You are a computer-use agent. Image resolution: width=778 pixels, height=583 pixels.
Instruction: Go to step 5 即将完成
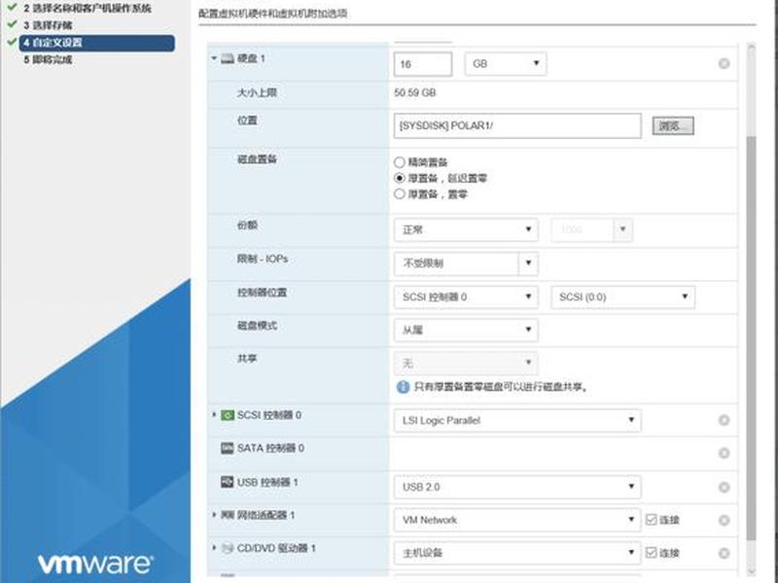(48, 60)
